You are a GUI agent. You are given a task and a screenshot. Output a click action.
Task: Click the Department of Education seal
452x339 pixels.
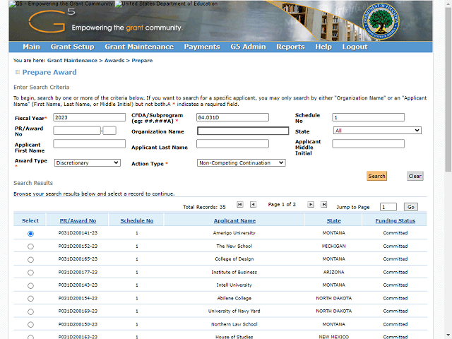coord(384,21)
